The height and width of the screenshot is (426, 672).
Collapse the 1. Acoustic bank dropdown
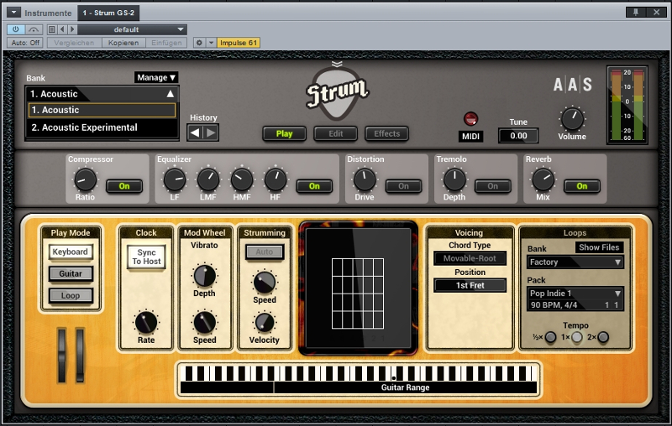[x=102, y=94]
